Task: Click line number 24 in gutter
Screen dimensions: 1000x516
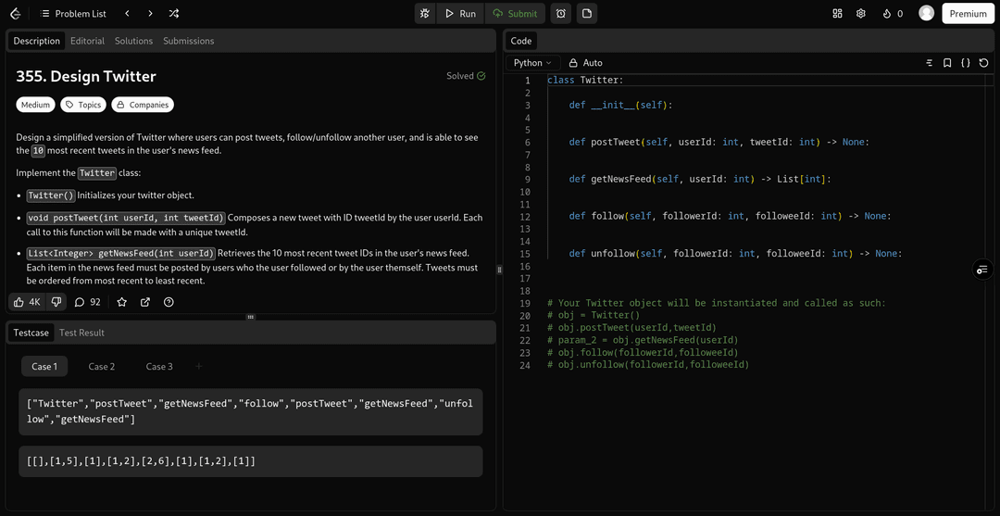Action: tap(526, 365)
